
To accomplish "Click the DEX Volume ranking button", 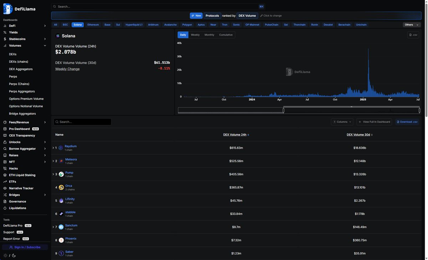I will (x=247, y=16).
